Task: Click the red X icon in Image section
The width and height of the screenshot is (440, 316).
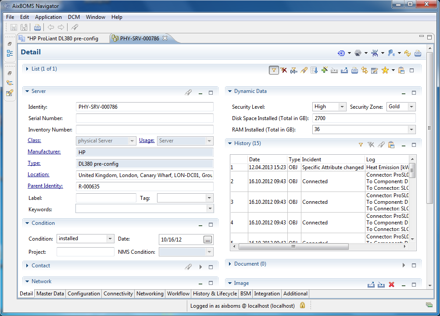Action: pos(391,284)
